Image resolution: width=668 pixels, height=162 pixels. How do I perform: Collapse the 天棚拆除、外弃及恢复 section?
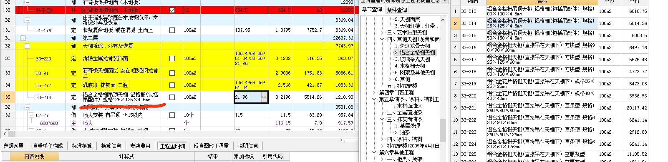tap(28, 46)
